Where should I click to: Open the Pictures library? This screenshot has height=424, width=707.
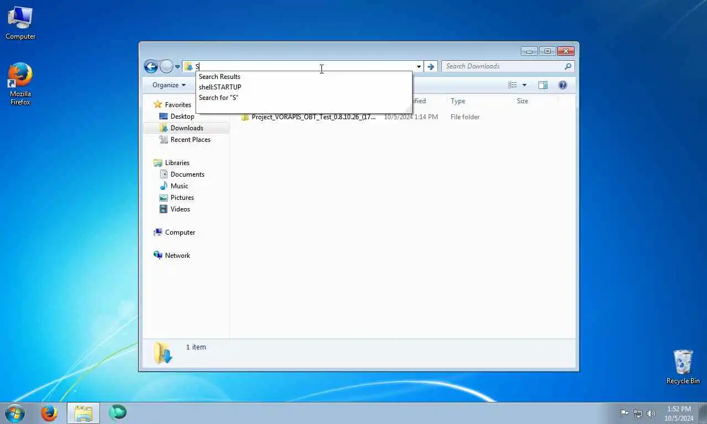point(182,198)
